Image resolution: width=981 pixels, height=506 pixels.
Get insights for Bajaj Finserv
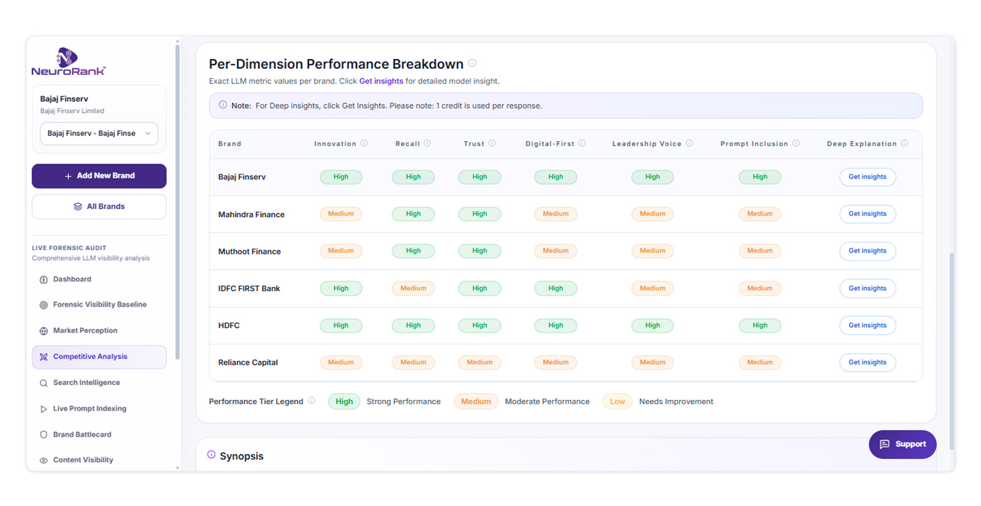pyautogui.click(x=868, y=177)
